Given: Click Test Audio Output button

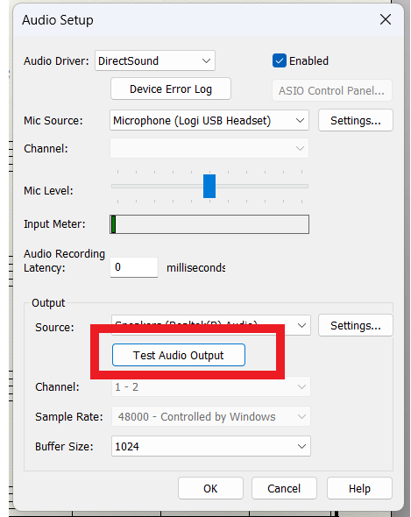Looking at the screenshot, I should (x=179, y=355).
